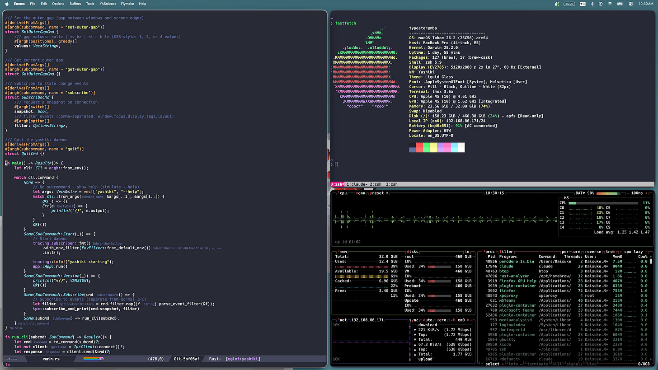Open the btop menu option
The height and width of the screenshot is (370, 658).
tap(361, 193)
